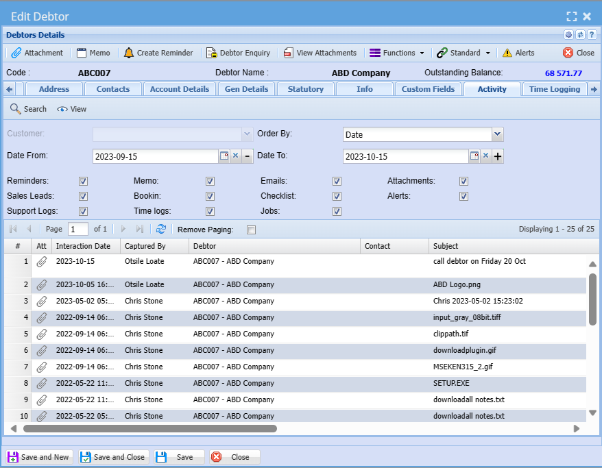Screen dimensions: 602x468
Task: Expand the Order By dropdown
Action: coord(498,134)
